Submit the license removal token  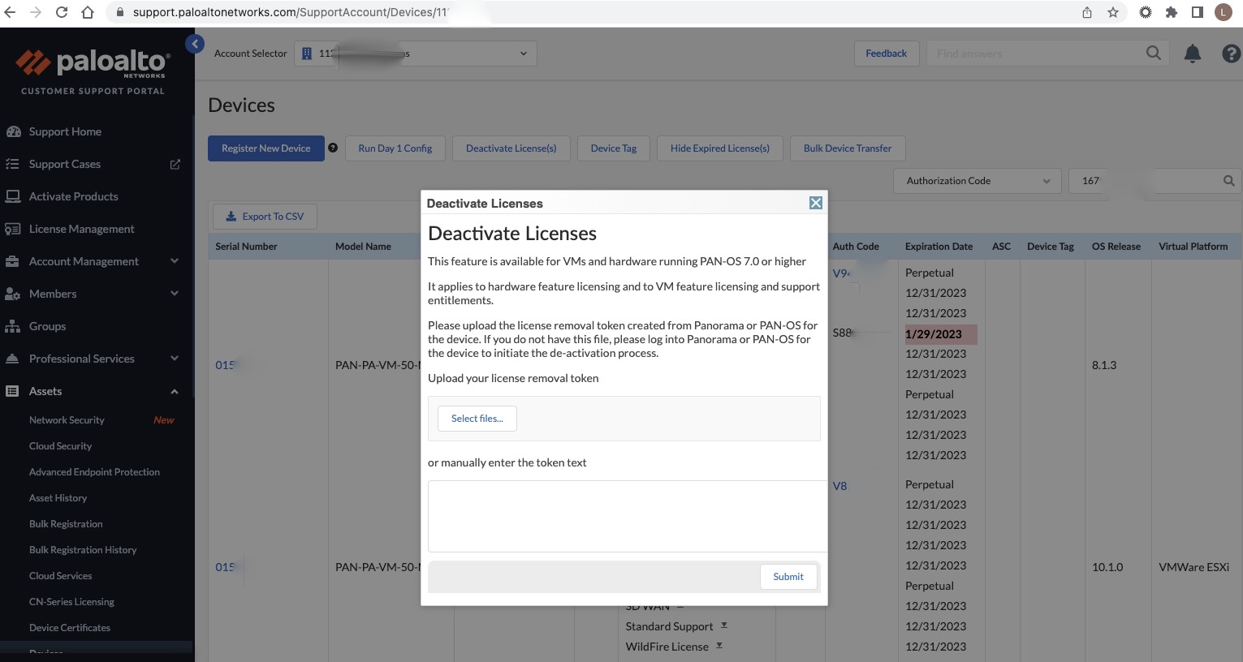pos(788,577)
